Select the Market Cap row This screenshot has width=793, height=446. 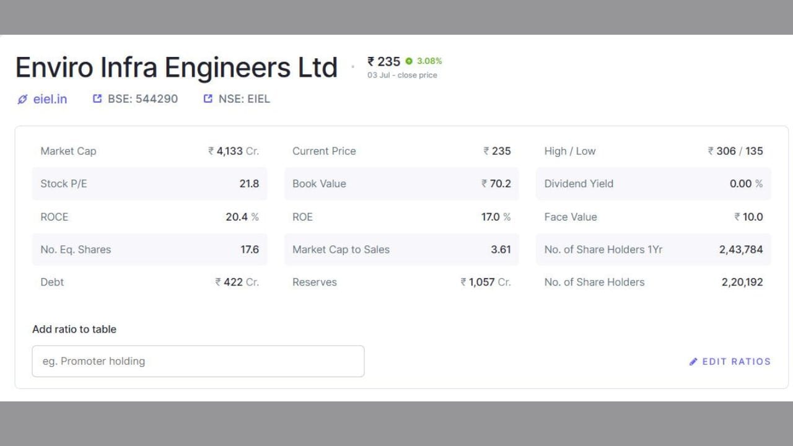pyautogui.click(x=150, y=151)
